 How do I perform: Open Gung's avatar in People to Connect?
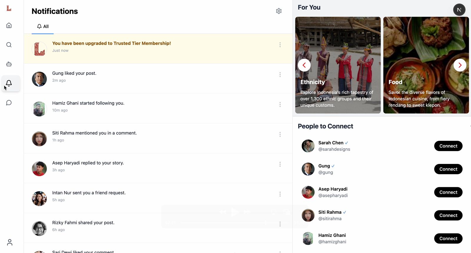coord(308,169)
